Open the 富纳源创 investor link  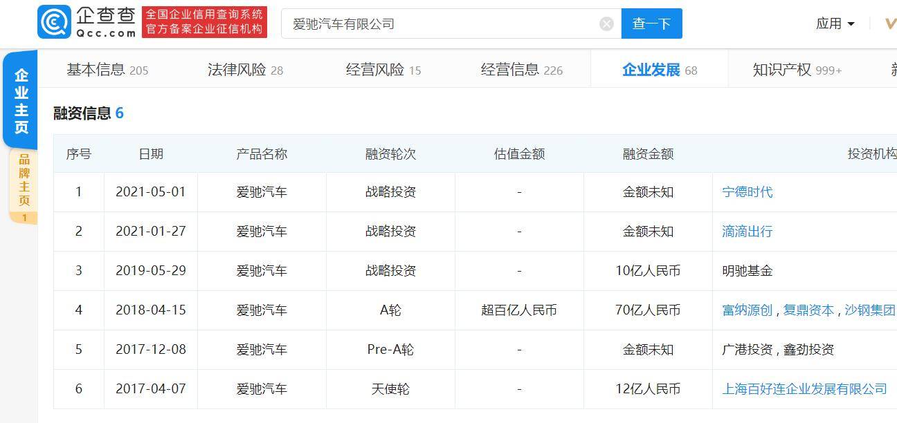point(747,310)
